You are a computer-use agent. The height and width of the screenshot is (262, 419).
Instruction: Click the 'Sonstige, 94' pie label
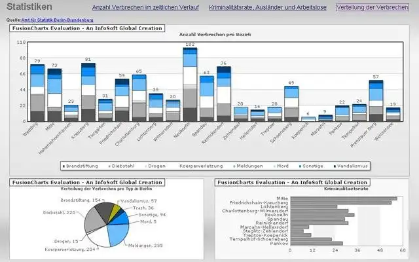(152, 215)
